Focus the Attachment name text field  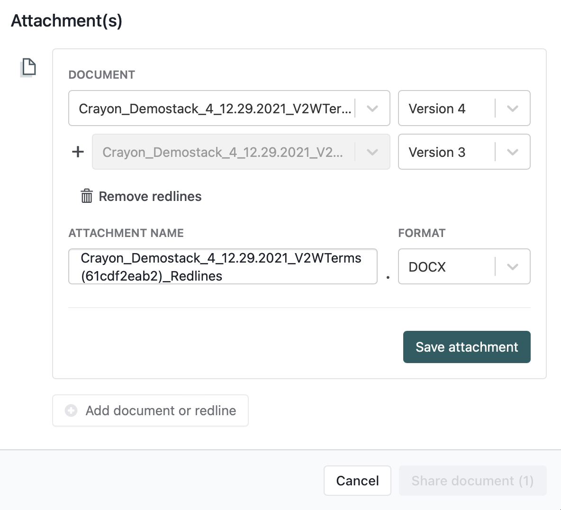tap(223, 267)
